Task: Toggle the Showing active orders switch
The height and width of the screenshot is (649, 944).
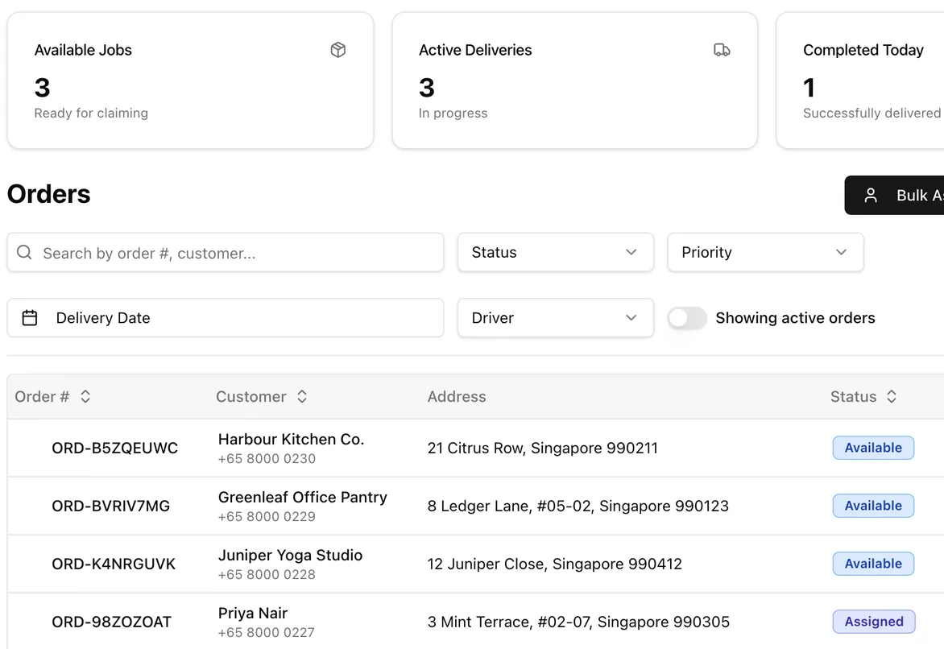Action: pyautogui.click(x=687, y=318)
